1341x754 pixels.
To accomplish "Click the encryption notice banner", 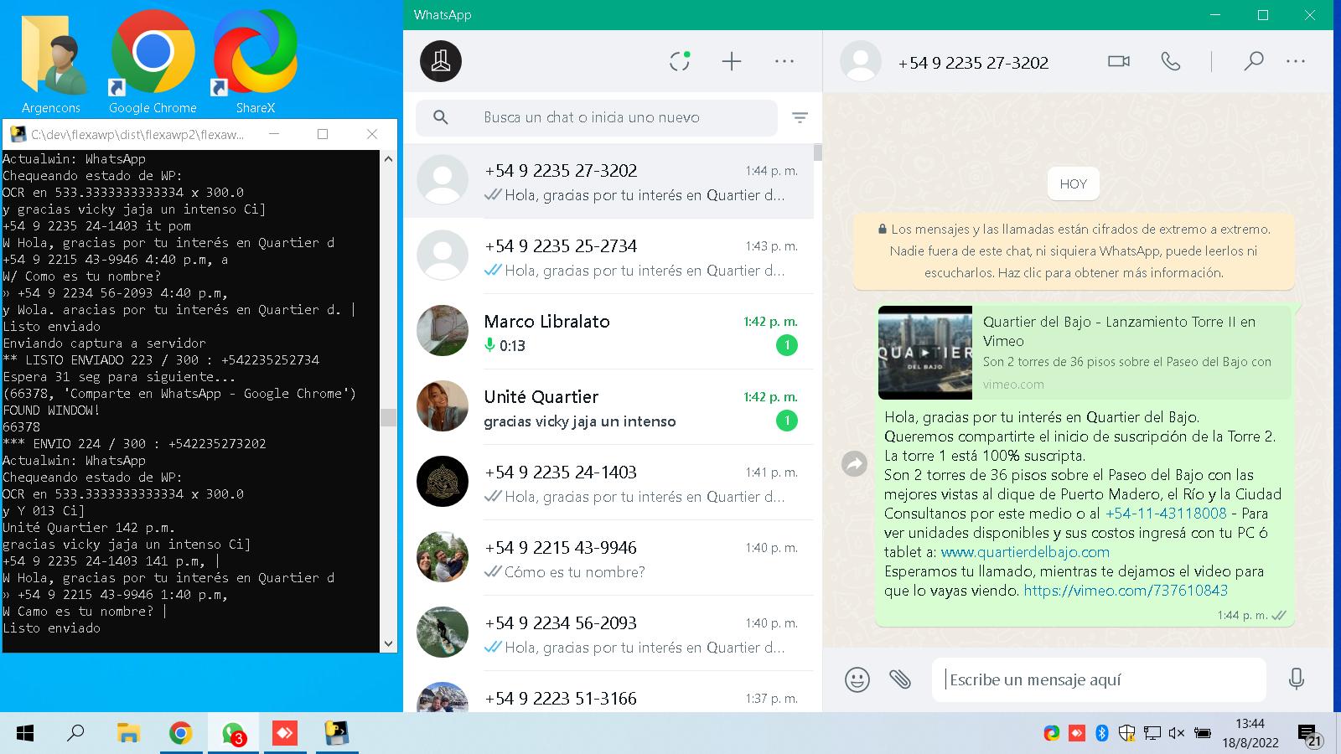I will (1074, 250).
